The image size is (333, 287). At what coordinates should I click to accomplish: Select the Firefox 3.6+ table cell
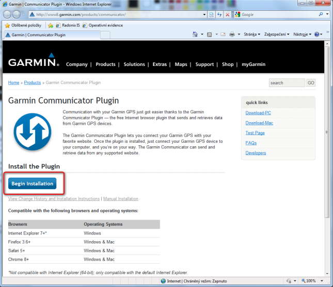19,242
